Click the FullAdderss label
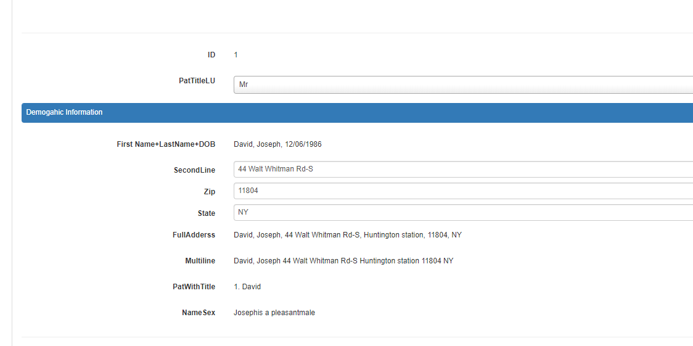The image size is (693, 346). (194, 235)
